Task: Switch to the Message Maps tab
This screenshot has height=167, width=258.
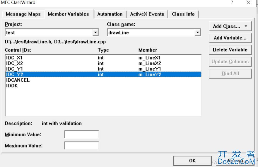Action: 23,14
